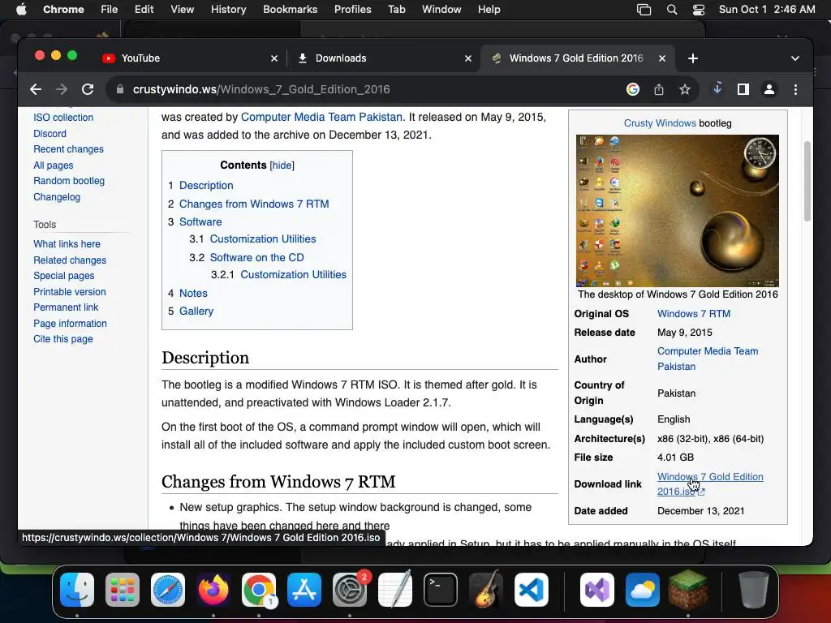Launch GarageBand from the Dock
Viewport: 831px width, 623px height.
point(486,590)
